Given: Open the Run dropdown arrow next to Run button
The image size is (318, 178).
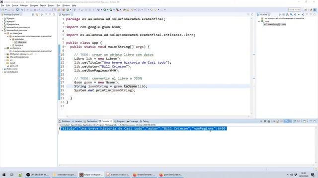Looking at the screenshot, I should [107, 10].
